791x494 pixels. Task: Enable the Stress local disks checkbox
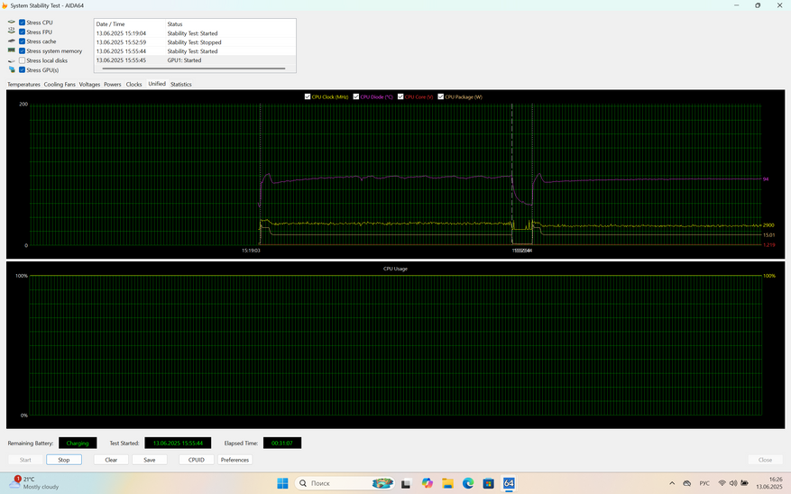pos(23,60)
